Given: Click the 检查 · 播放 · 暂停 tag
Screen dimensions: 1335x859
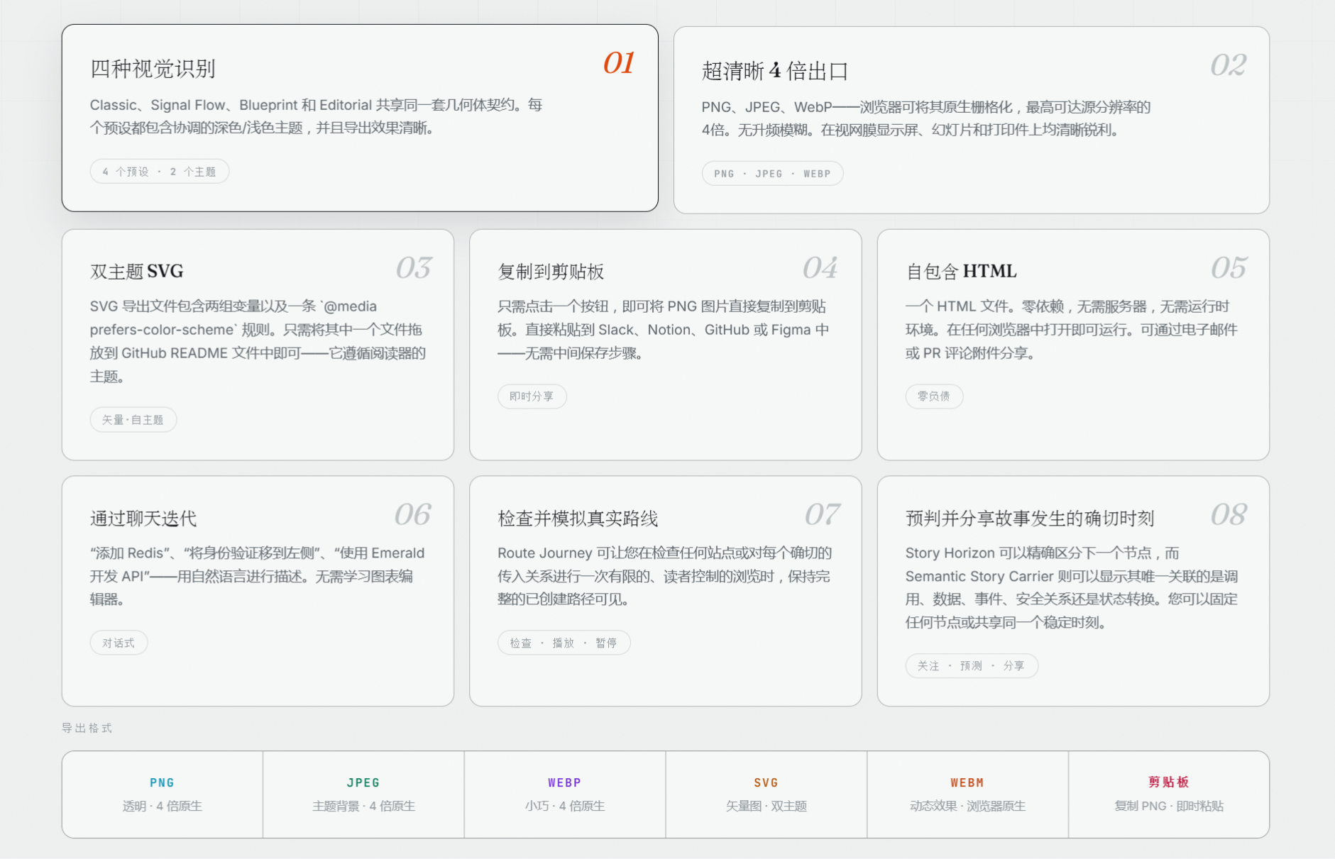Looking at the screenshot, I should [x=564, y=643].
